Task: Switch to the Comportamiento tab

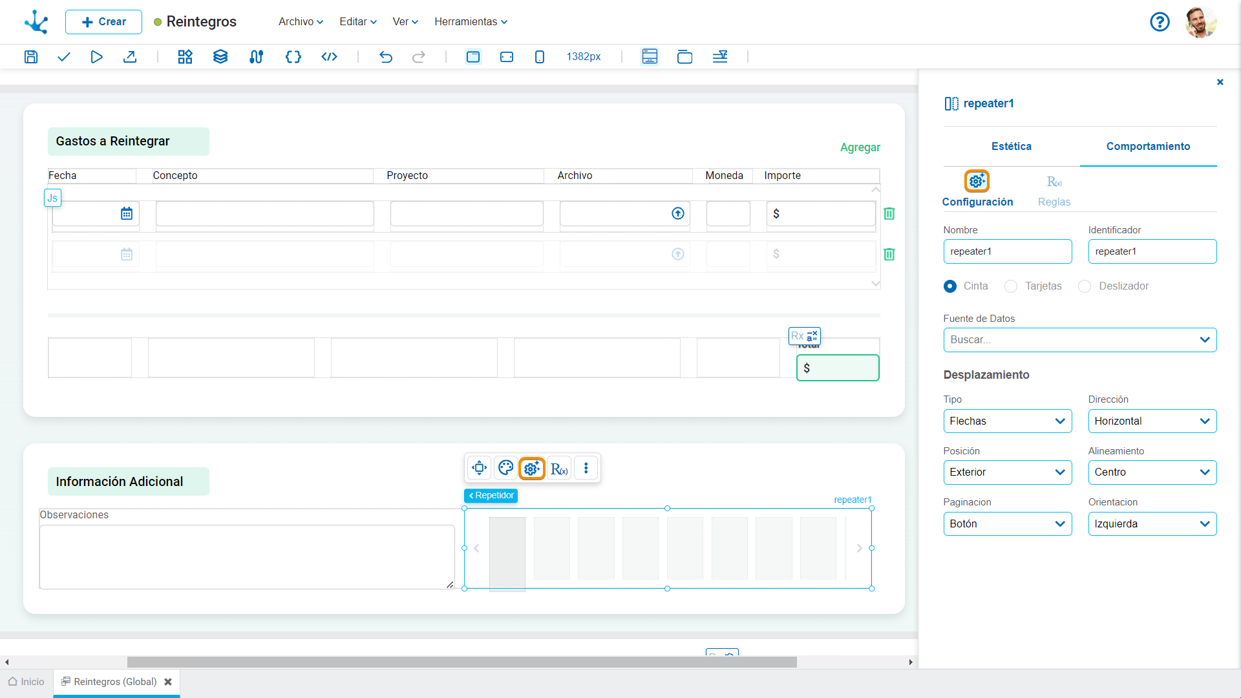Action: (x=1148, y=147)
